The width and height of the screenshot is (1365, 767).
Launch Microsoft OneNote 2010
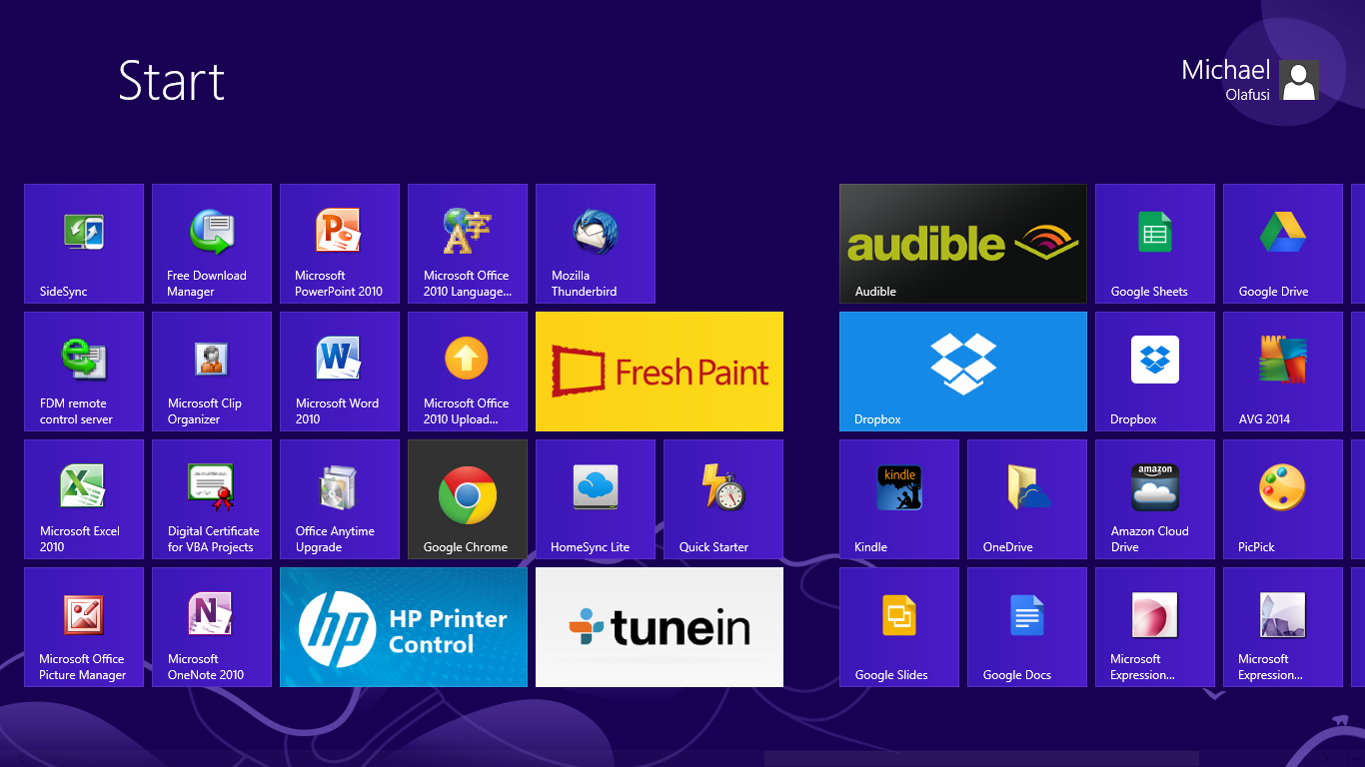(x=212, y=627)
